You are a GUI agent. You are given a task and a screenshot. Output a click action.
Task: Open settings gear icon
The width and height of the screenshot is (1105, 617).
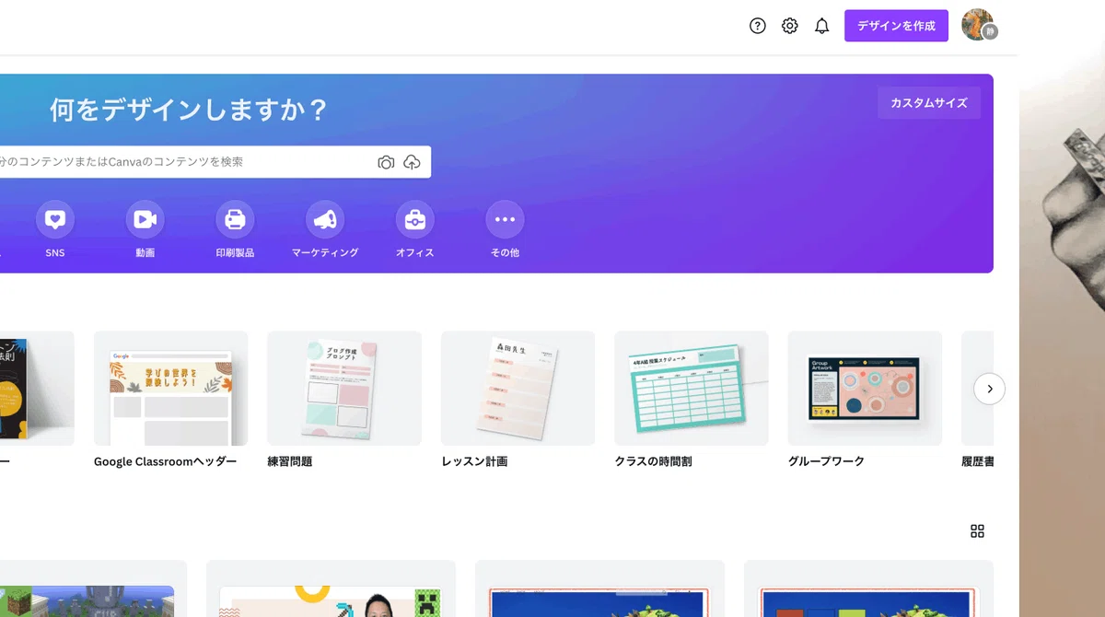[790, 26]
